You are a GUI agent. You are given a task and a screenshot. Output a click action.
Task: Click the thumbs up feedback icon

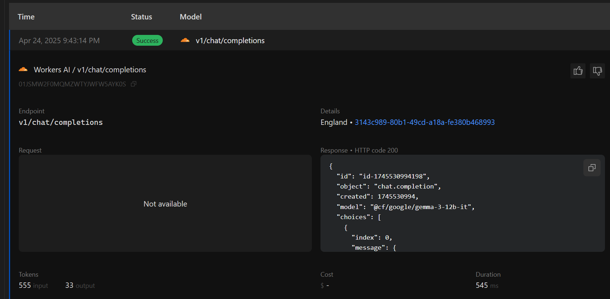pyautogui.click(x=578, y=71)
